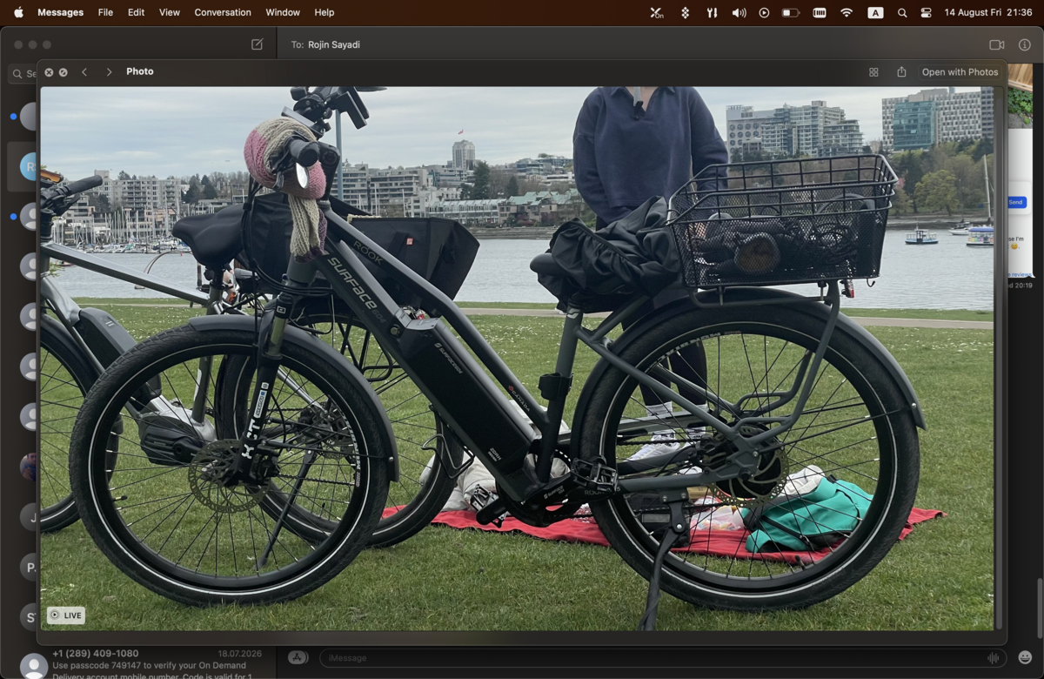The image size is (1044, 679).
Task: Play the LIVE photo badge
Action: pyautogui.click(x=66, y=615)
